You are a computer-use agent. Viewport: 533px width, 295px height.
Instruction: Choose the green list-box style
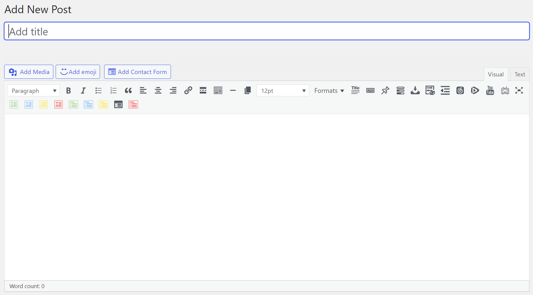(73, 104)
